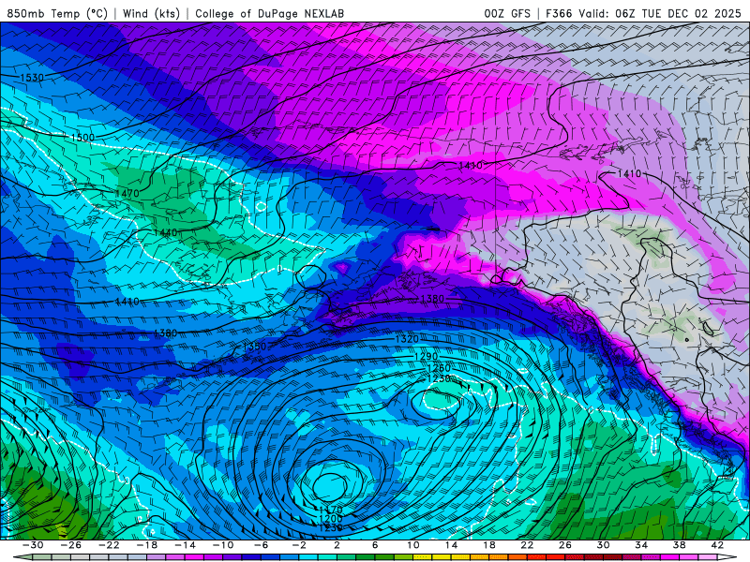The image size is (750, 562).
Task: Click the negative "-30" color scale label
Action: click(x=33, y=545)
